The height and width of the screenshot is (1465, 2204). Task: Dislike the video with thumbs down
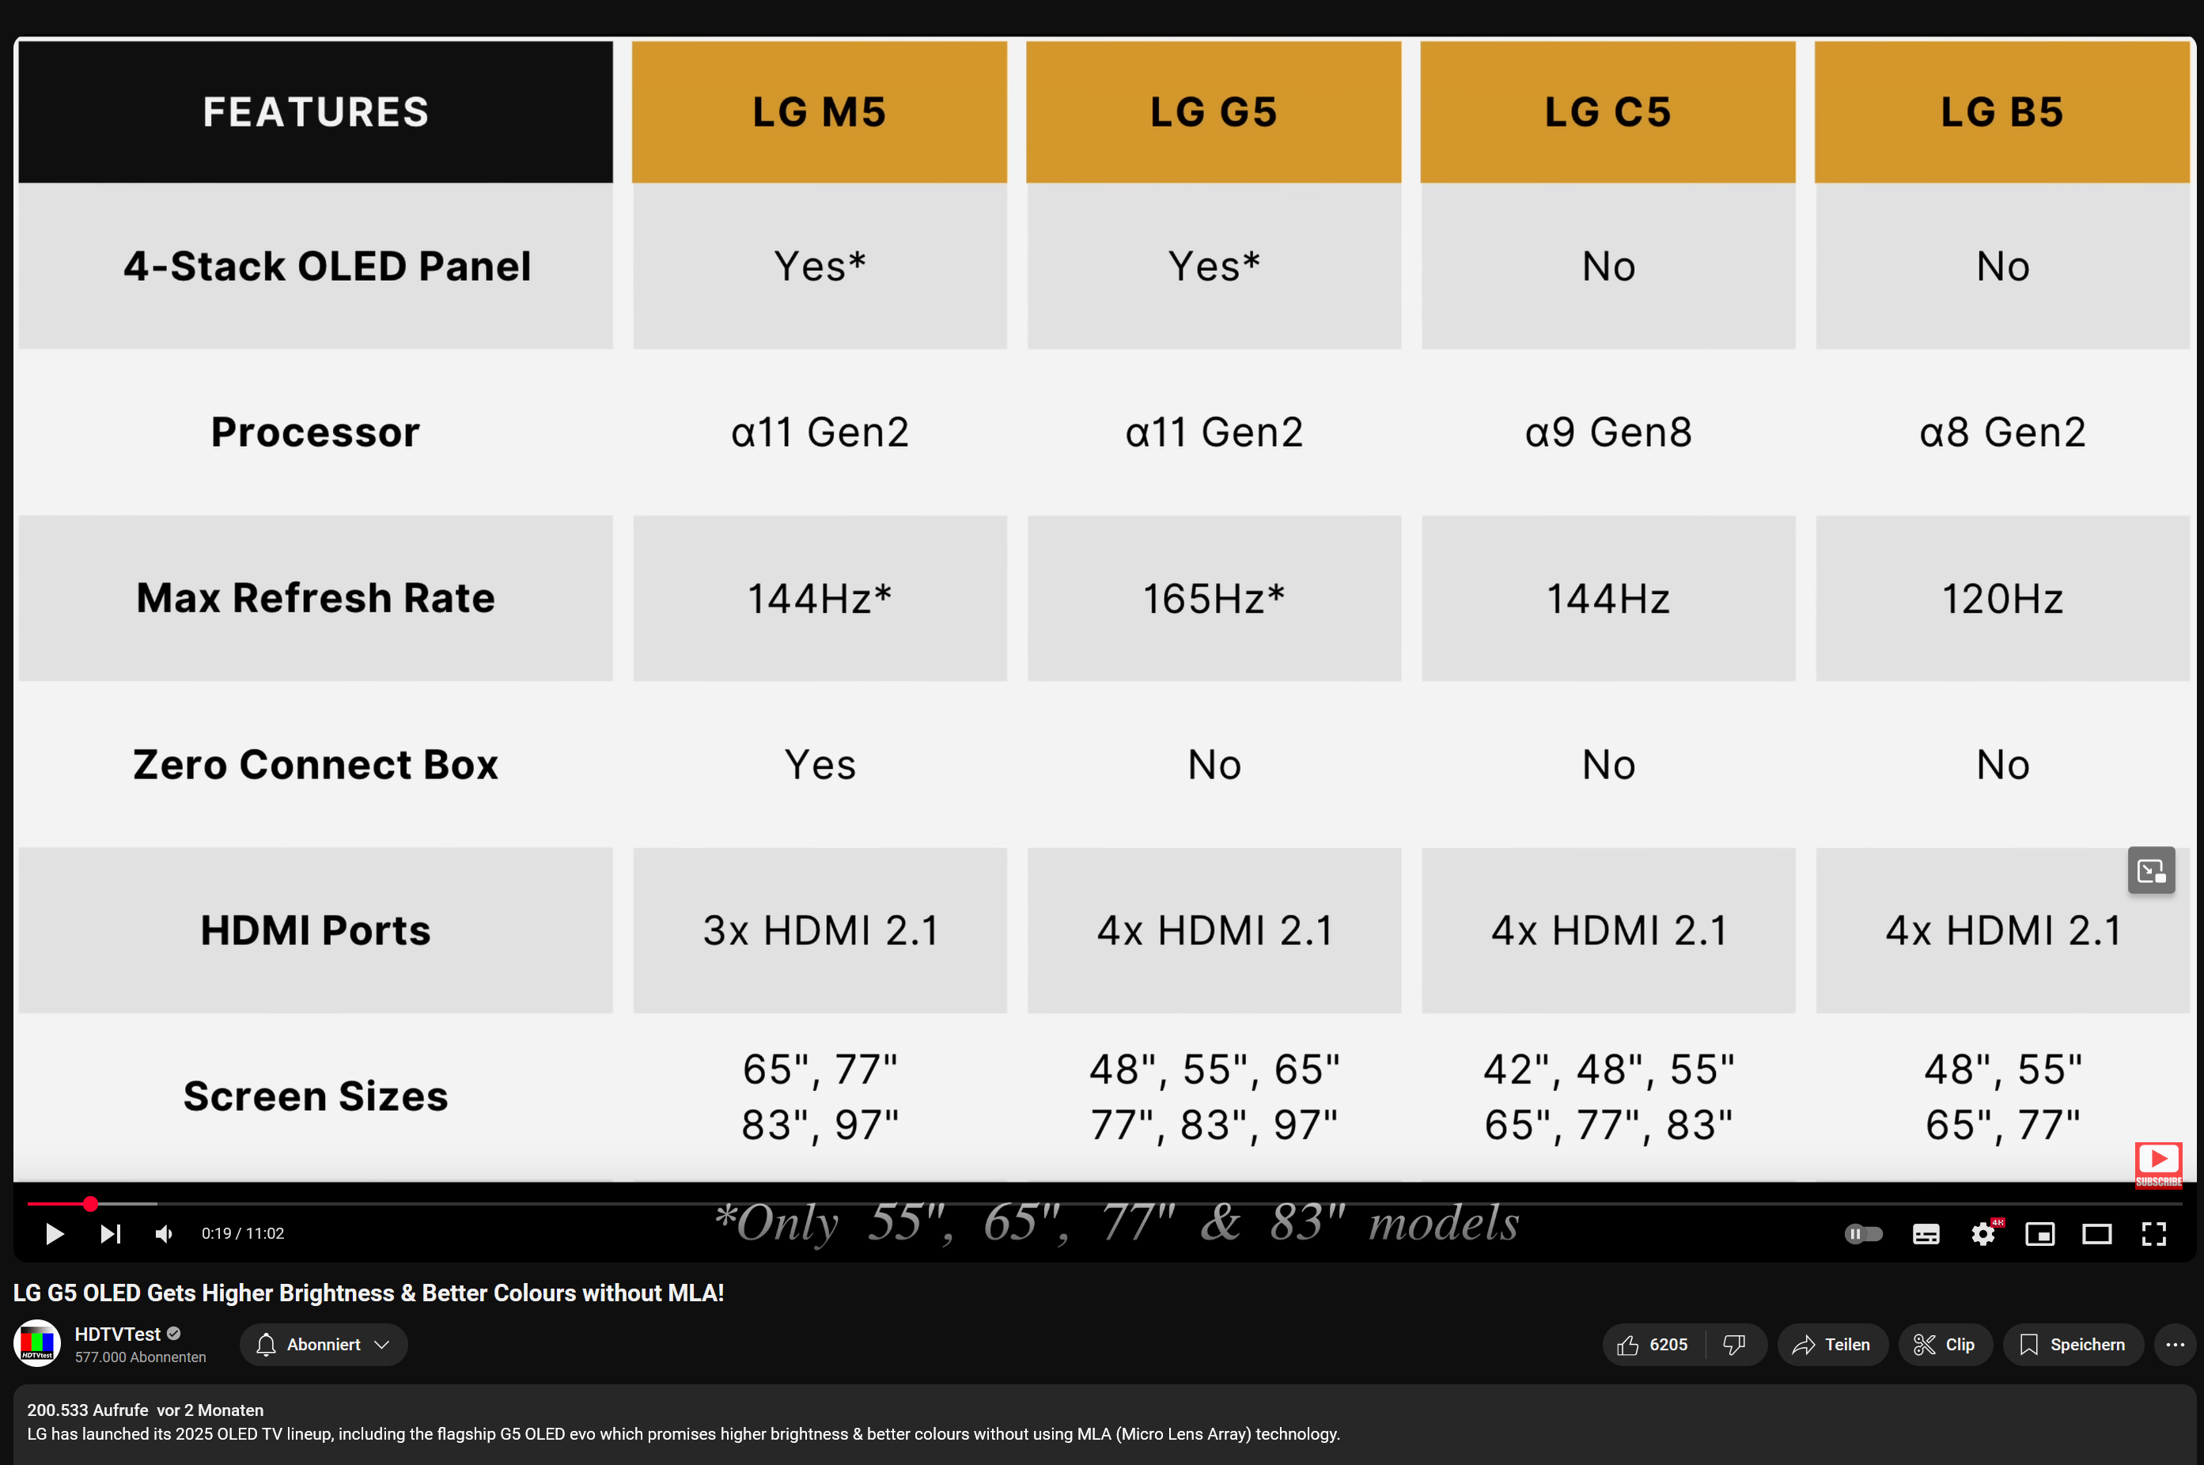coord(1734,1345)
